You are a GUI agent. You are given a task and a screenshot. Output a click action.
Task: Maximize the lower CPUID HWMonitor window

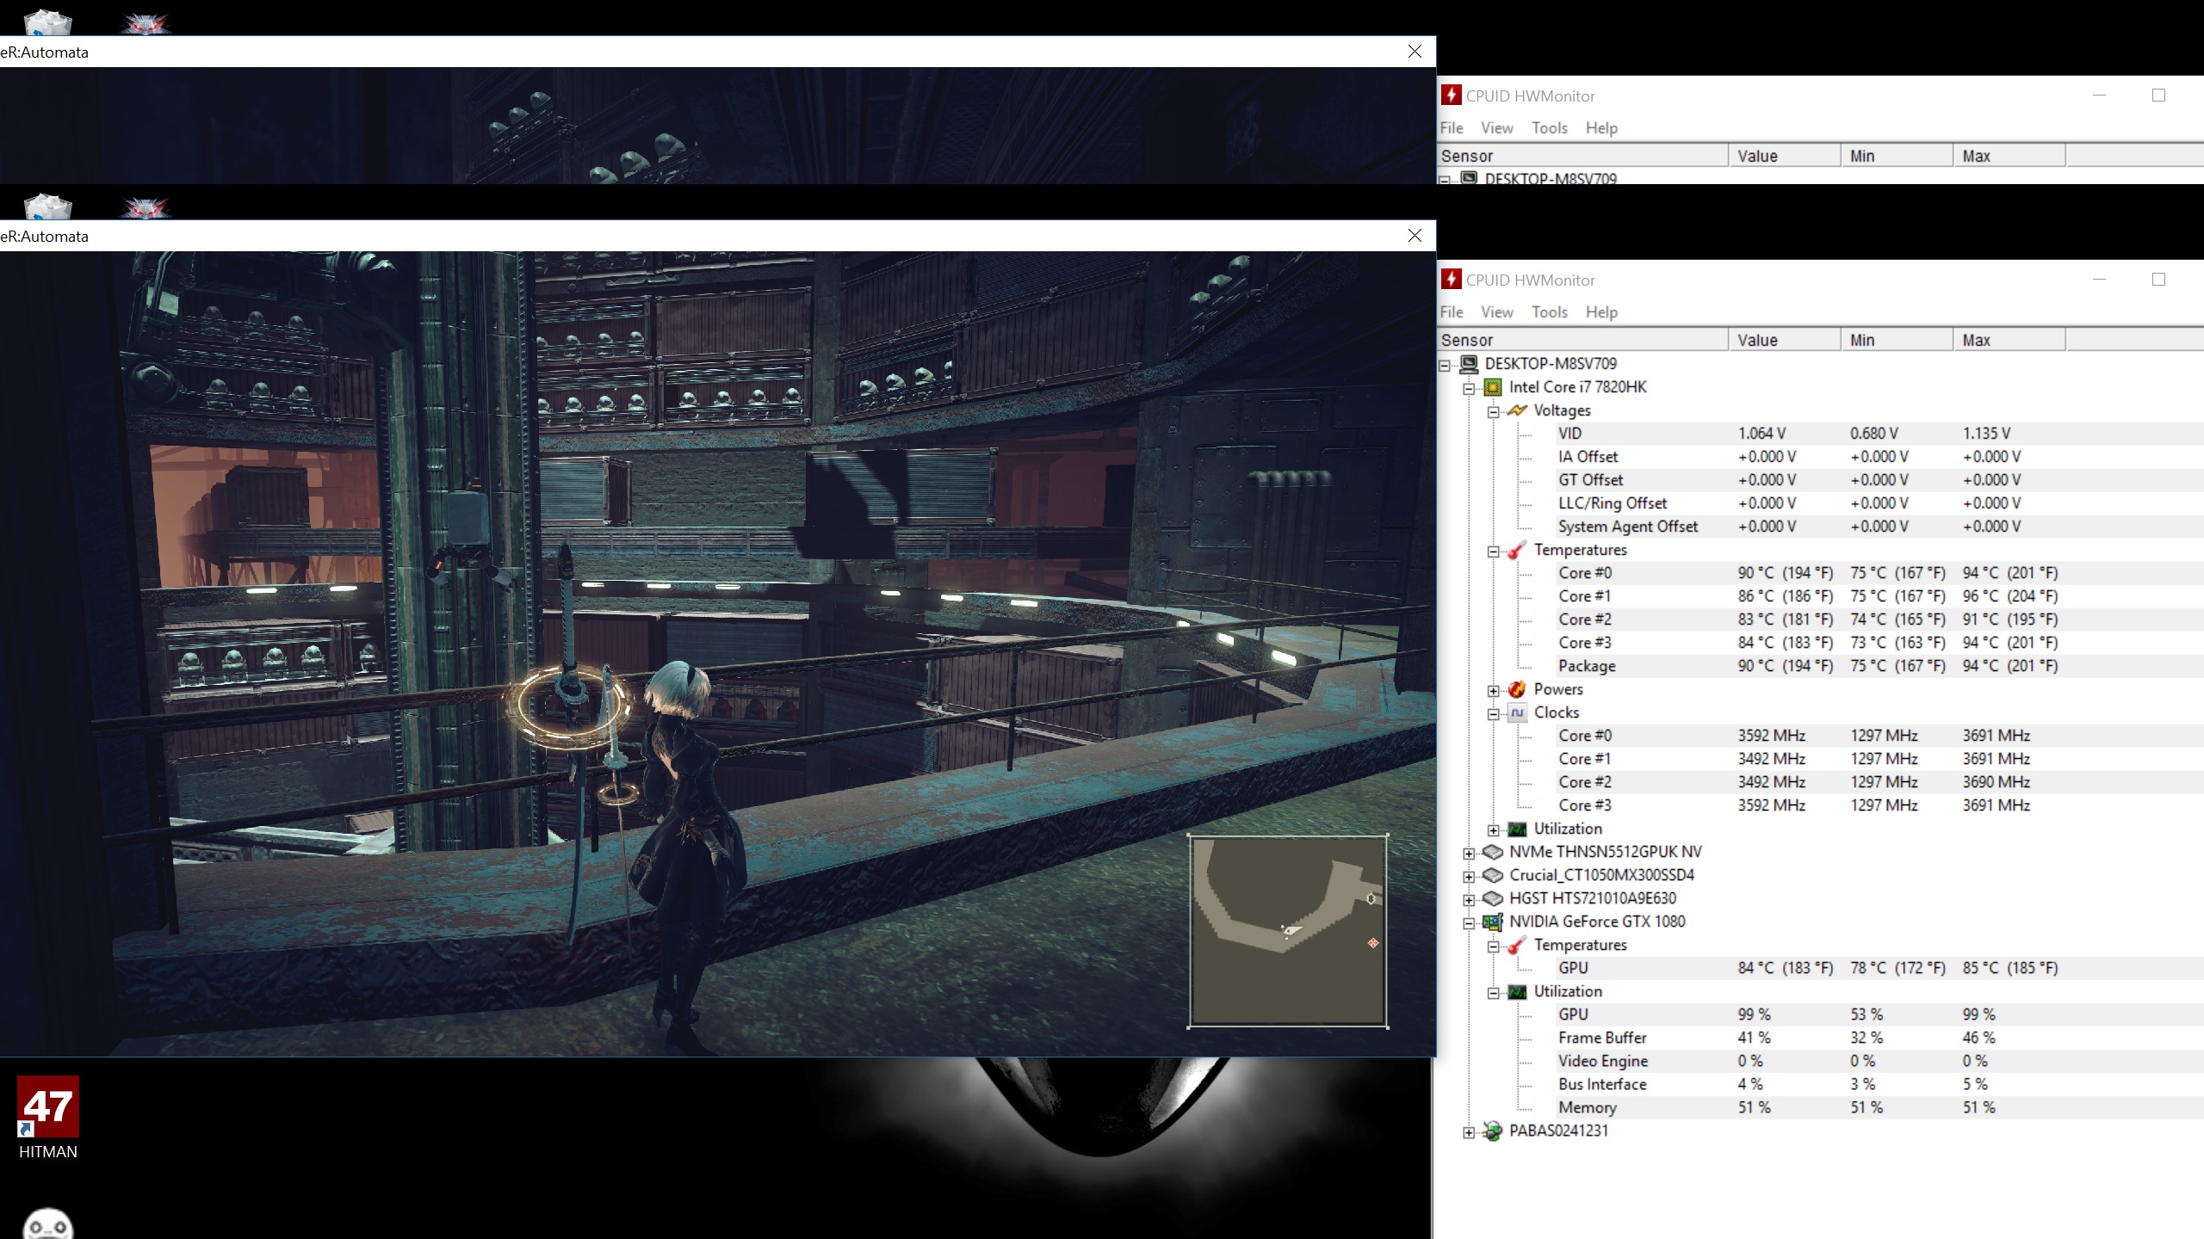(x=2158, y=280)
